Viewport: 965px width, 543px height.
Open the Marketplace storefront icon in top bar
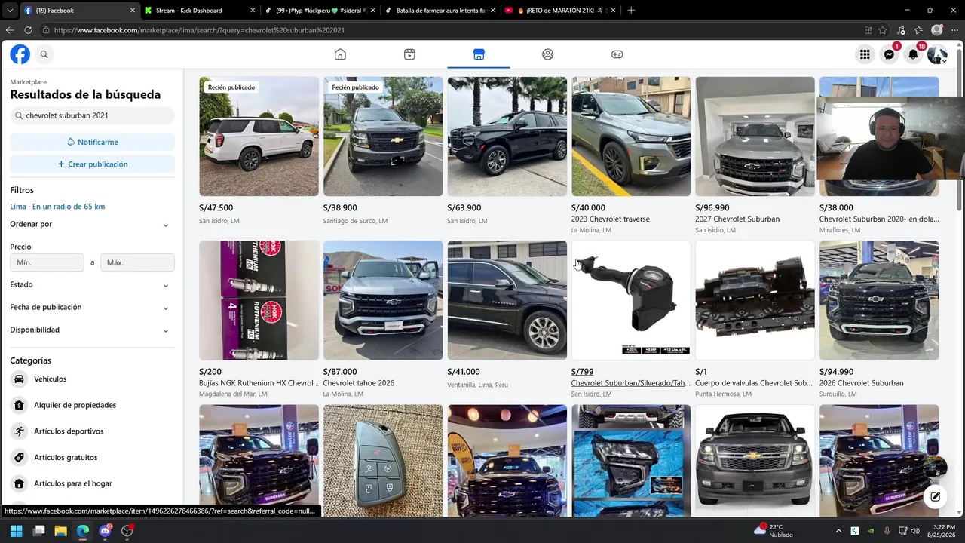point(479,54)
